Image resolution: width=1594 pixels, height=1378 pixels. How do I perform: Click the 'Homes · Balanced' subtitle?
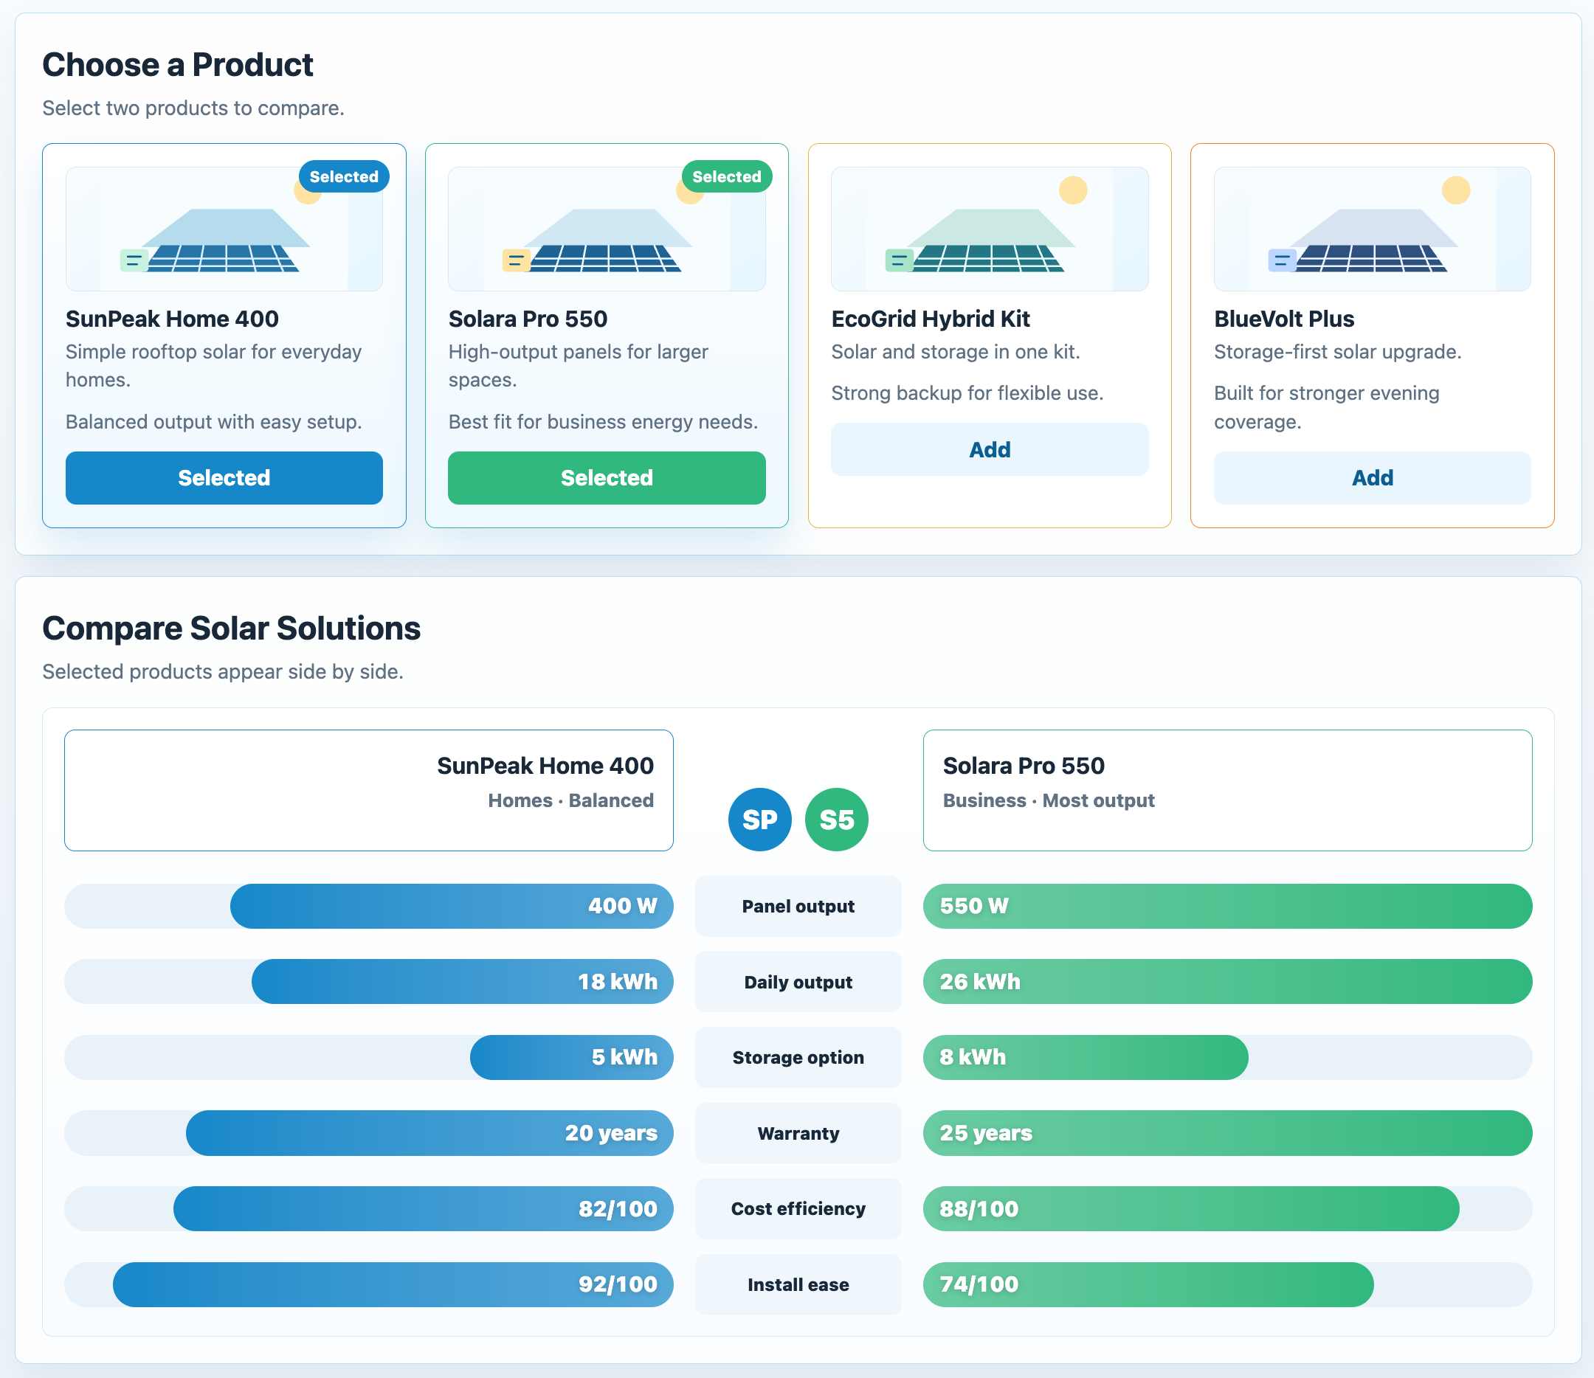click(571, 800)
